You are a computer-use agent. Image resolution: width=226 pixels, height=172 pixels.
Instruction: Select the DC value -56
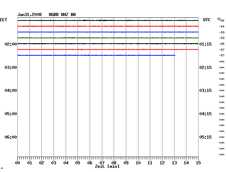pyautogui.click(x=222, y=21)
